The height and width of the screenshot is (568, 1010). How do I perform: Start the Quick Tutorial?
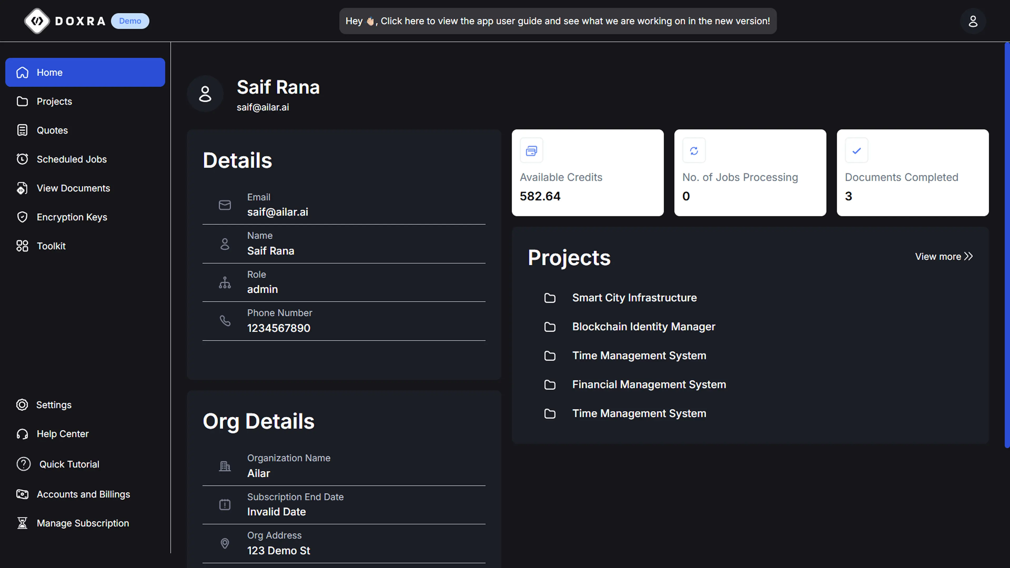click(85, 464)
